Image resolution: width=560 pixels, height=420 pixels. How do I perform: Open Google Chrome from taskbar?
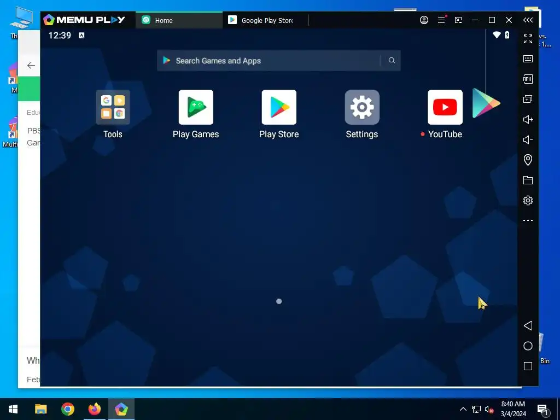click(67, 409)
